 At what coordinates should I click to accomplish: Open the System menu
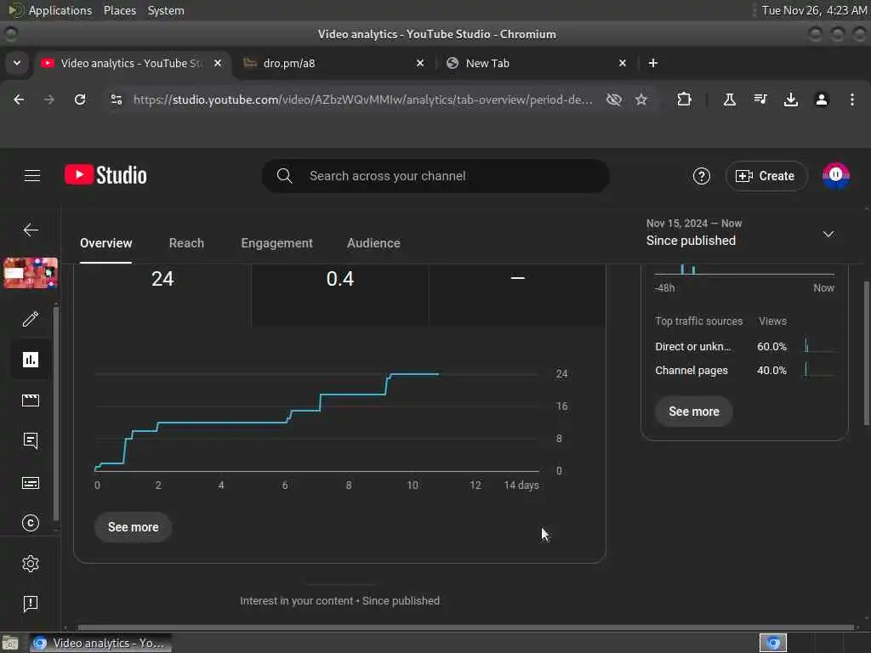coord(166,10)
